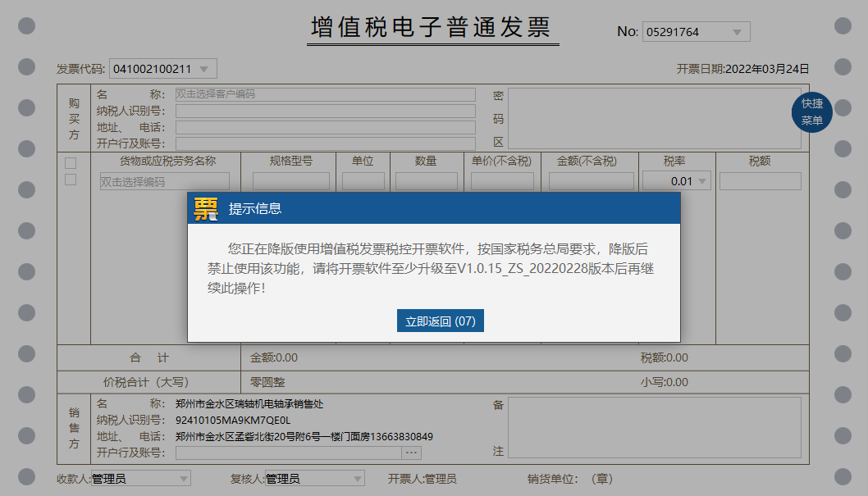Click the yellow 票 logo icon
The image size is (868, 496).
tap(206, 209)
